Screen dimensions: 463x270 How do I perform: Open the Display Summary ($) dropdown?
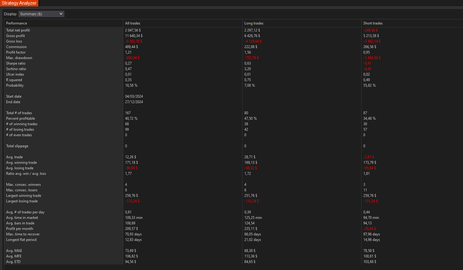tap(41, 14)
